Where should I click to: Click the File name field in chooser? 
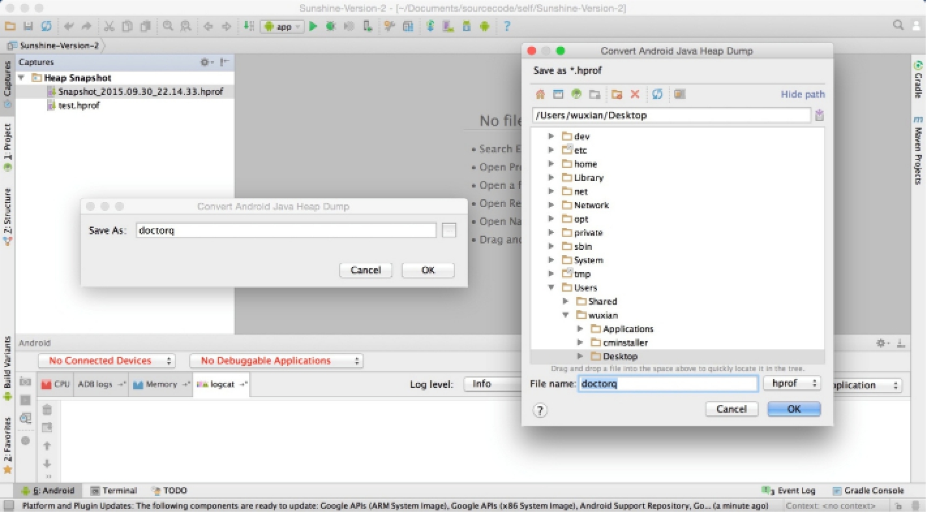pos(668,383)
